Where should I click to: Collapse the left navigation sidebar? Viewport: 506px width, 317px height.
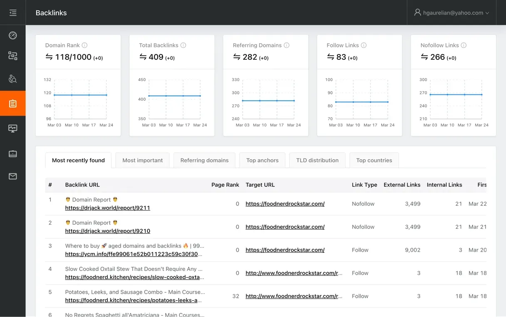coord(12,12)
